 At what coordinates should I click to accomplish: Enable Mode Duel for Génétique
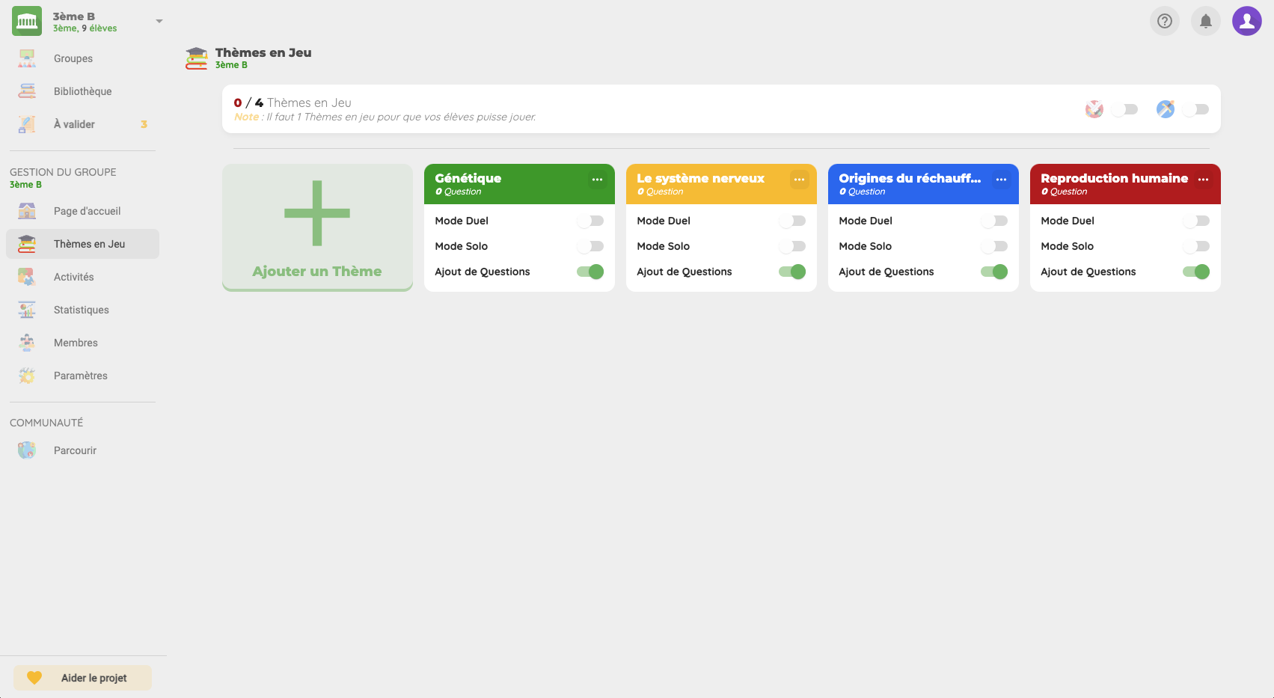click(x=590, y=221)
